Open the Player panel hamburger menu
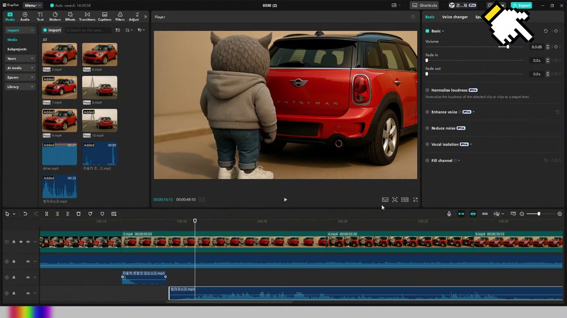The width and height of the screenshot is (567, 318). [x=413, y=17]
